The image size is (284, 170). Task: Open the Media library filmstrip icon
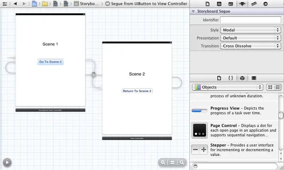[254, 78]
